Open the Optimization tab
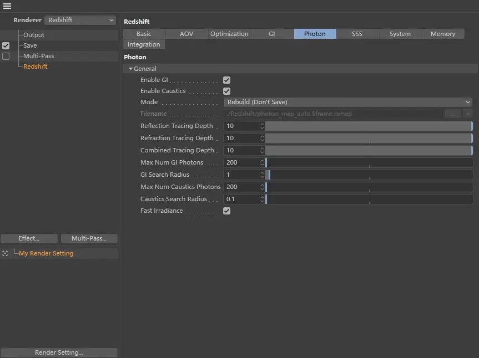Screen dimensions: 479x358 (229, 34)
